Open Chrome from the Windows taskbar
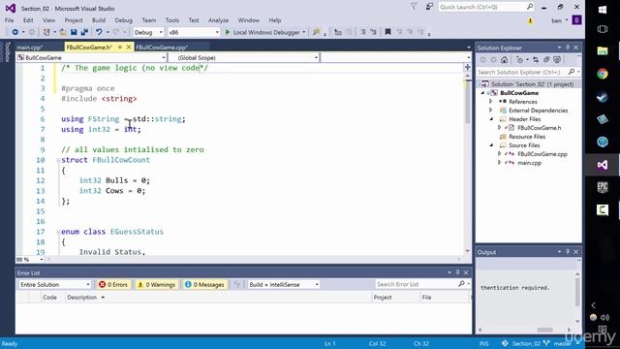The width and height of the screenshot is (620, 349). 603,74
